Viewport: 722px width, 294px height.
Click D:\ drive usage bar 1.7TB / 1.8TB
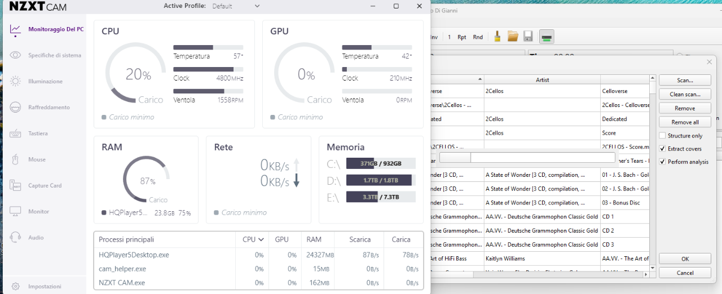[x=381, y=180]
